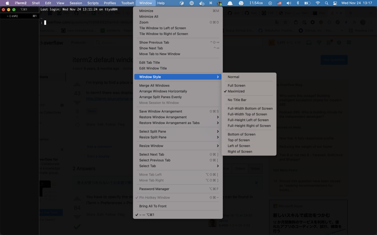Click the battery status icon
Viewport: 377px width, 235px height.
coord(308,3)
